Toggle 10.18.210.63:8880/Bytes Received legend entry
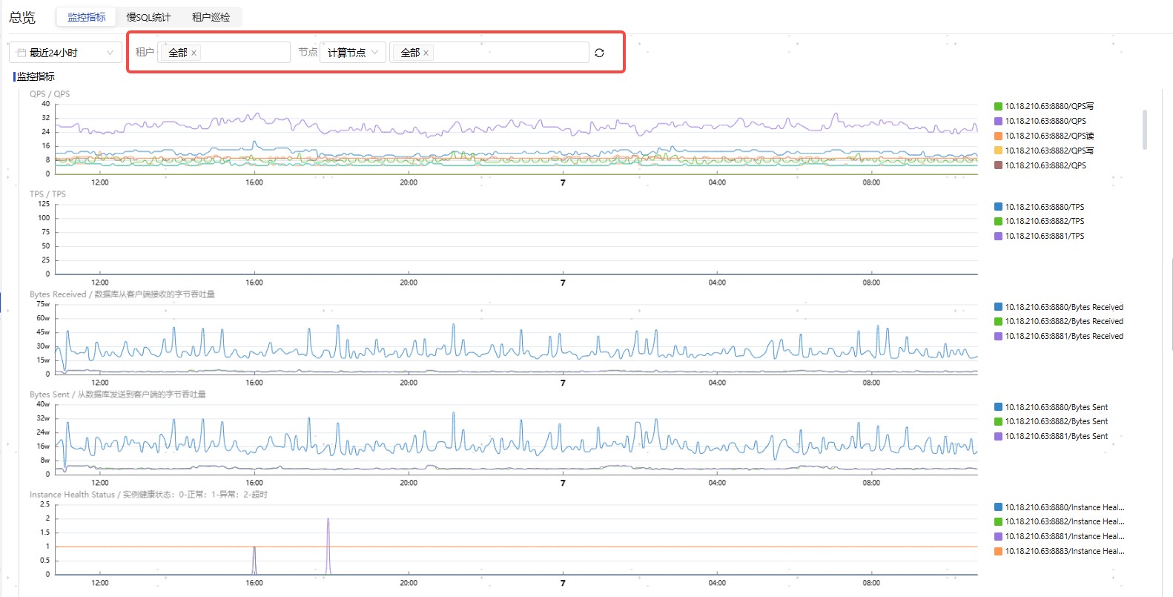This screenshot has height=597, width=1173. point(1059,307)
